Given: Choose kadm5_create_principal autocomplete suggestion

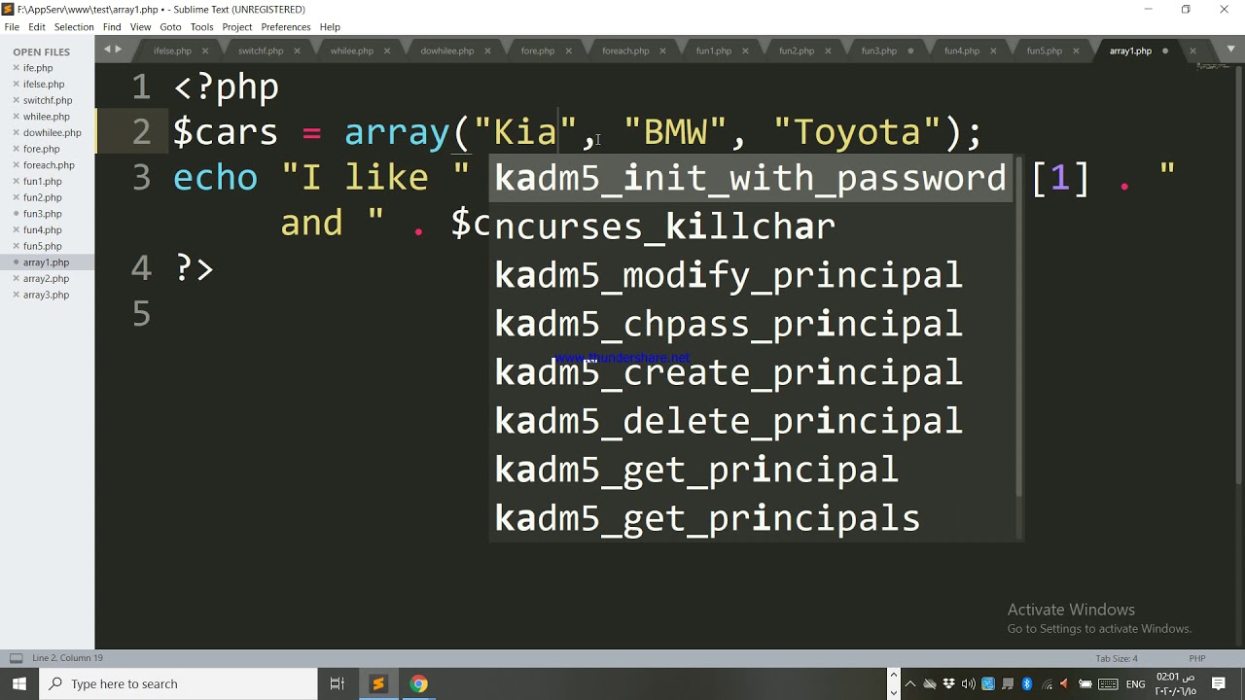Looking at the screenshot, I should pyautogui.click(x=751, y=372).
